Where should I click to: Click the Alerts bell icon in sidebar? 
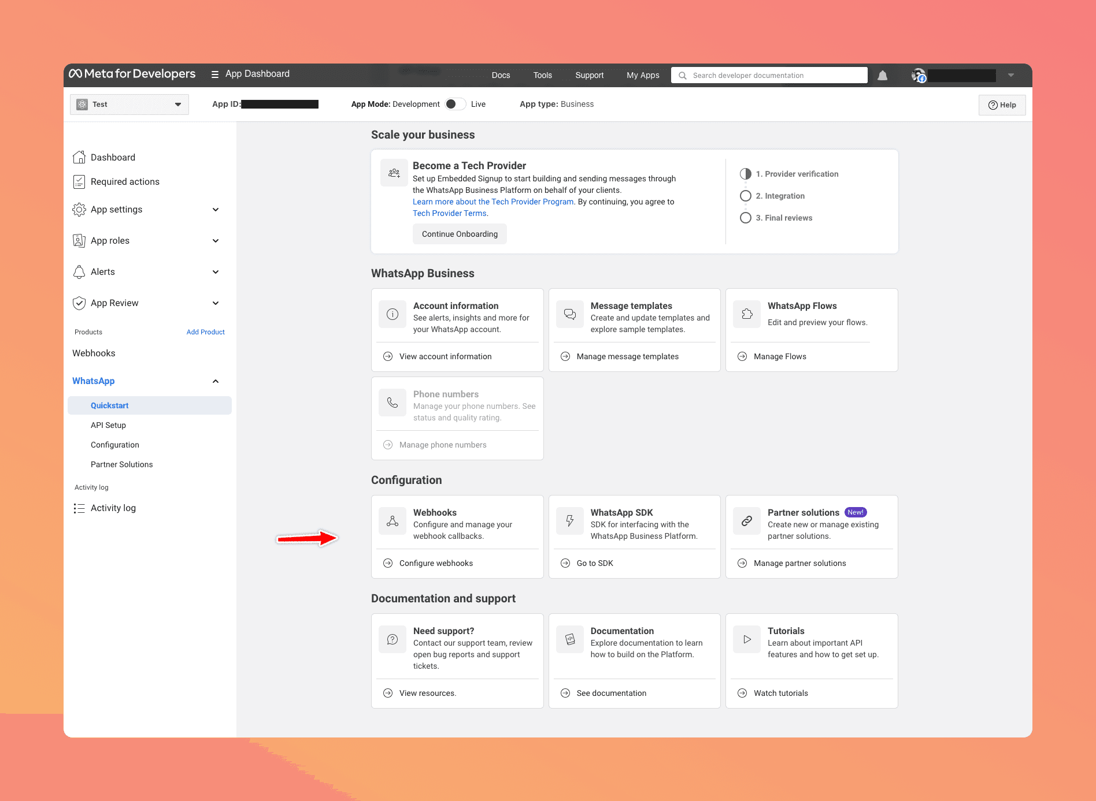pyautogui.click(x=79, y=272)
